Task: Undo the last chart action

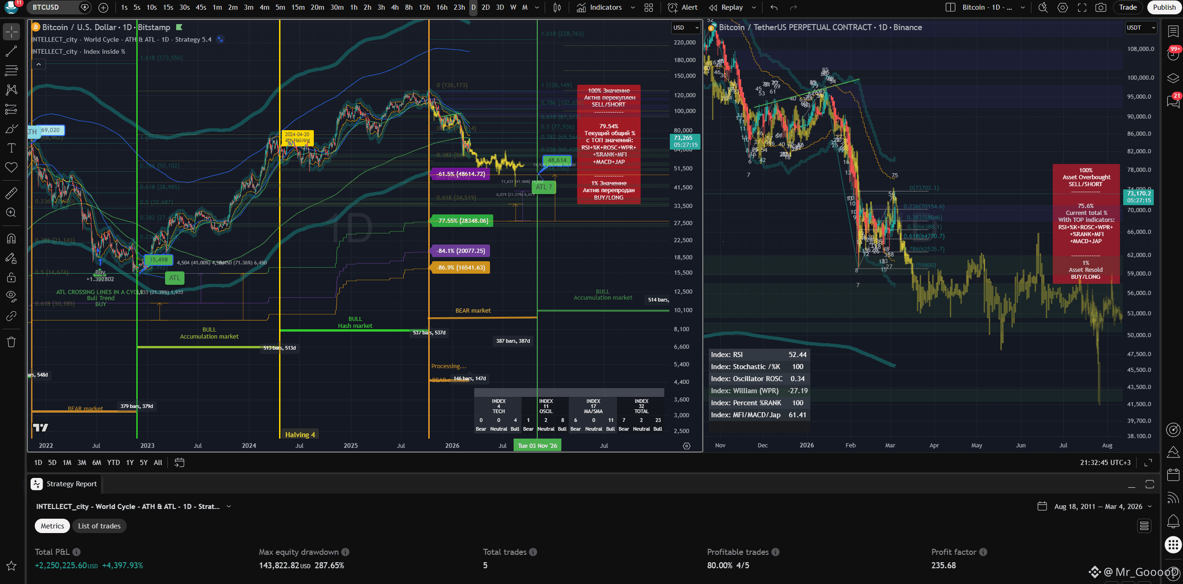Action: tap(774, 7)
